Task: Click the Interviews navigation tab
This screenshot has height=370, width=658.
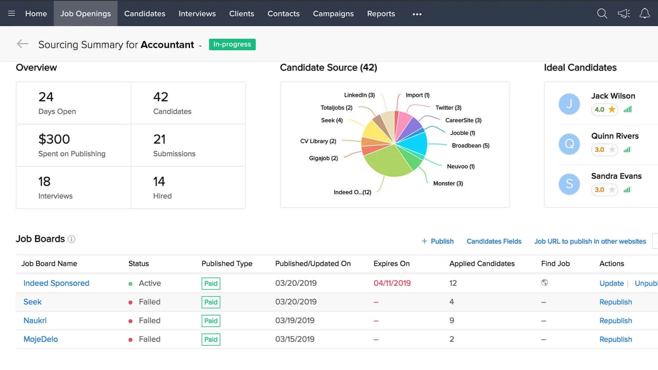Action: coord(197,13)
